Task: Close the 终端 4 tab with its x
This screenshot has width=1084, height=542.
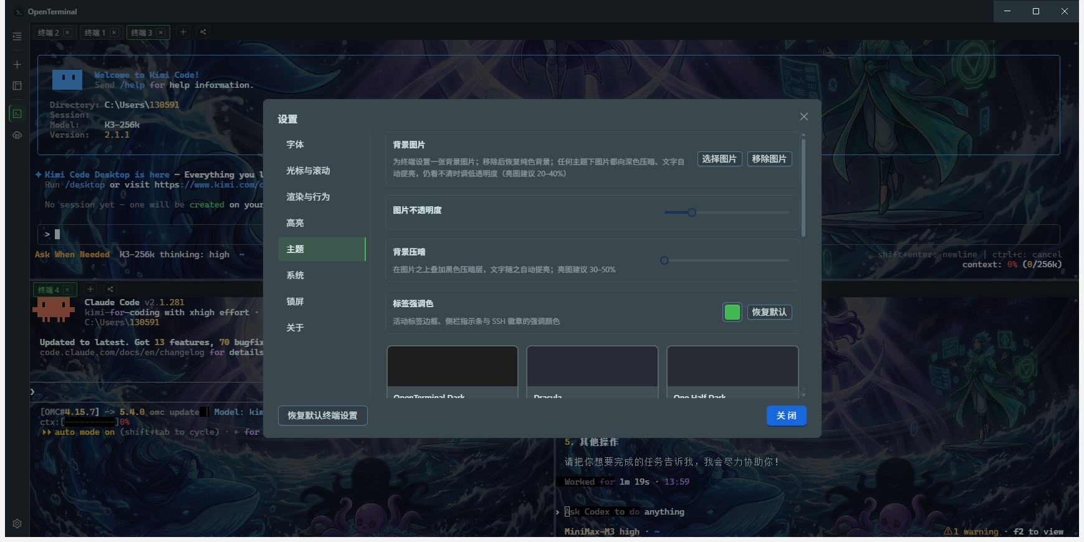Action: [x=67, y=290]
